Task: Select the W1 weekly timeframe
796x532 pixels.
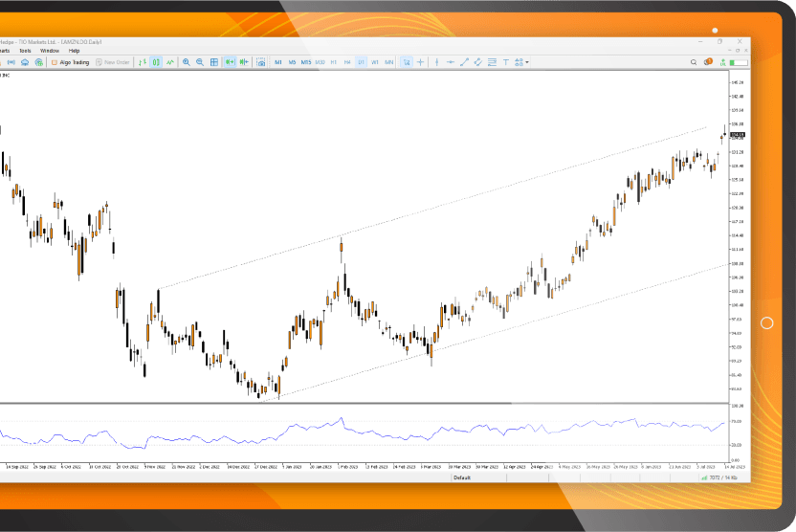Action: [x=375, y=62]
